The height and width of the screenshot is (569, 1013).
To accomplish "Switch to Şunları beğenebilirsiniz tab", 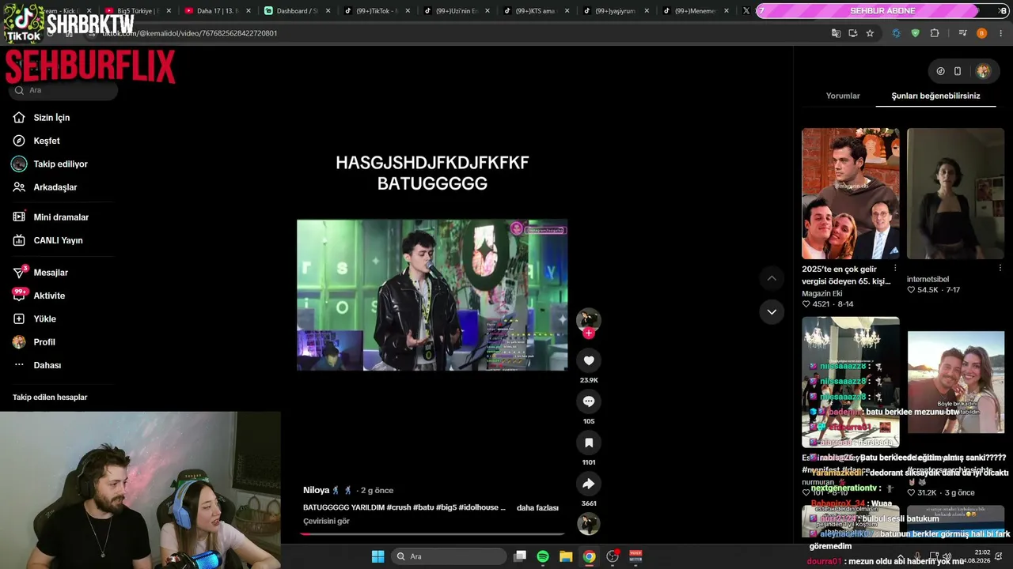I will (x=935, y=96).
